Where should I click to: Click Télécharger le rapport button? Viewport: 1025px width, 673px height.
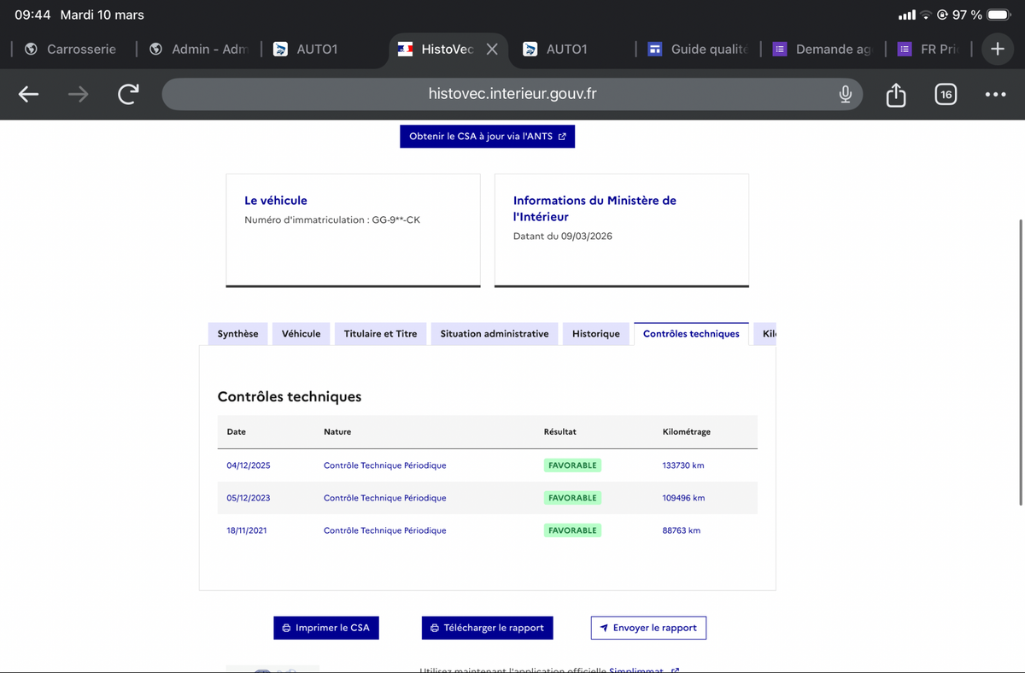tap(487, 628)
